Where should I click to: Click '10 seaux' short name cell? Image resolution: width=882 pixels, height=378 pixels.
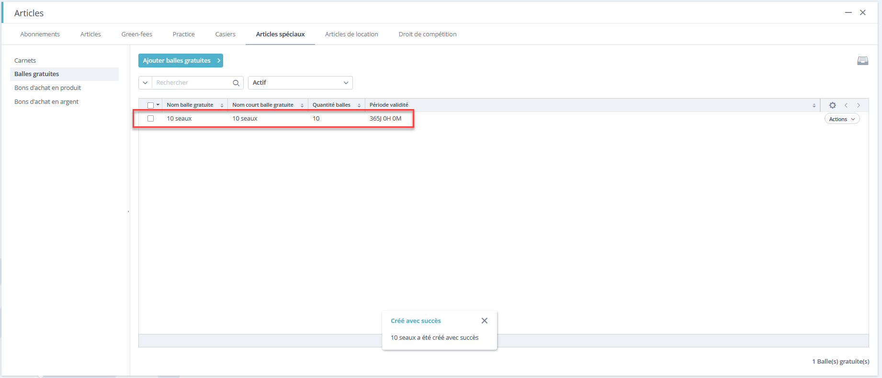(x=245, y=119)
